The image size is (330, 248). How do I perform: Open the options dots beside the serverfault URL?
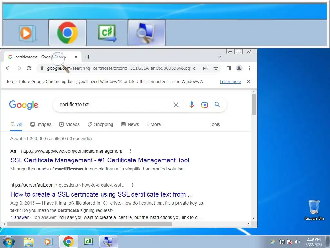(132, 185)
